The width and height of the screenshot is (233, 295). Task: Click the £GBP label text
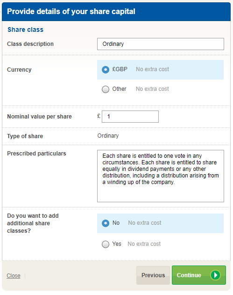click(120, 69)
